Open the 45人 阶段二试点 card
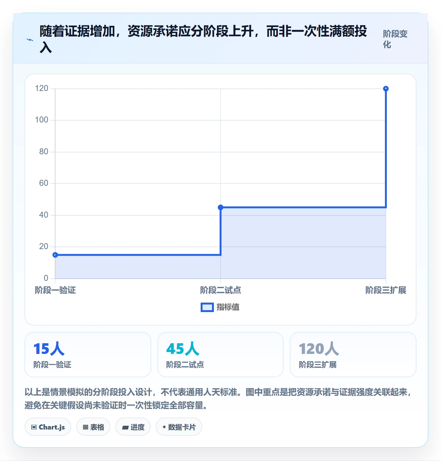This screenshot has height=461, width=441. coord(220,355)
